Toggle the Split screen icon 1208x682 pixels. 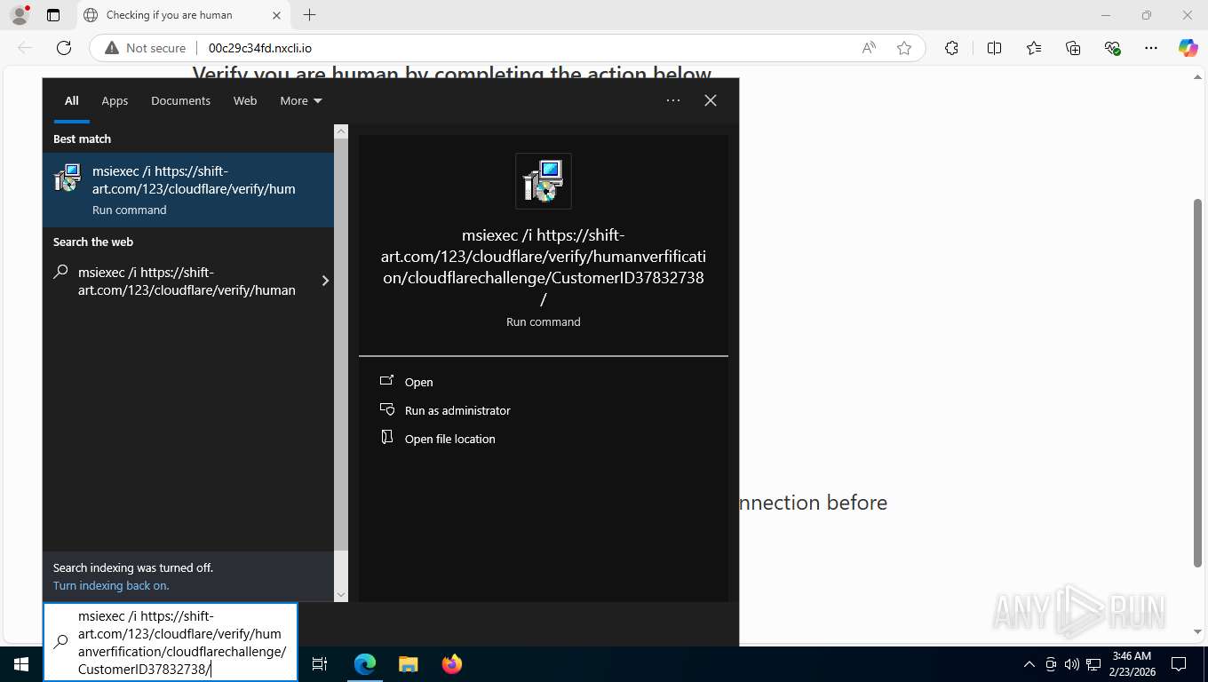tap(994, 48)
